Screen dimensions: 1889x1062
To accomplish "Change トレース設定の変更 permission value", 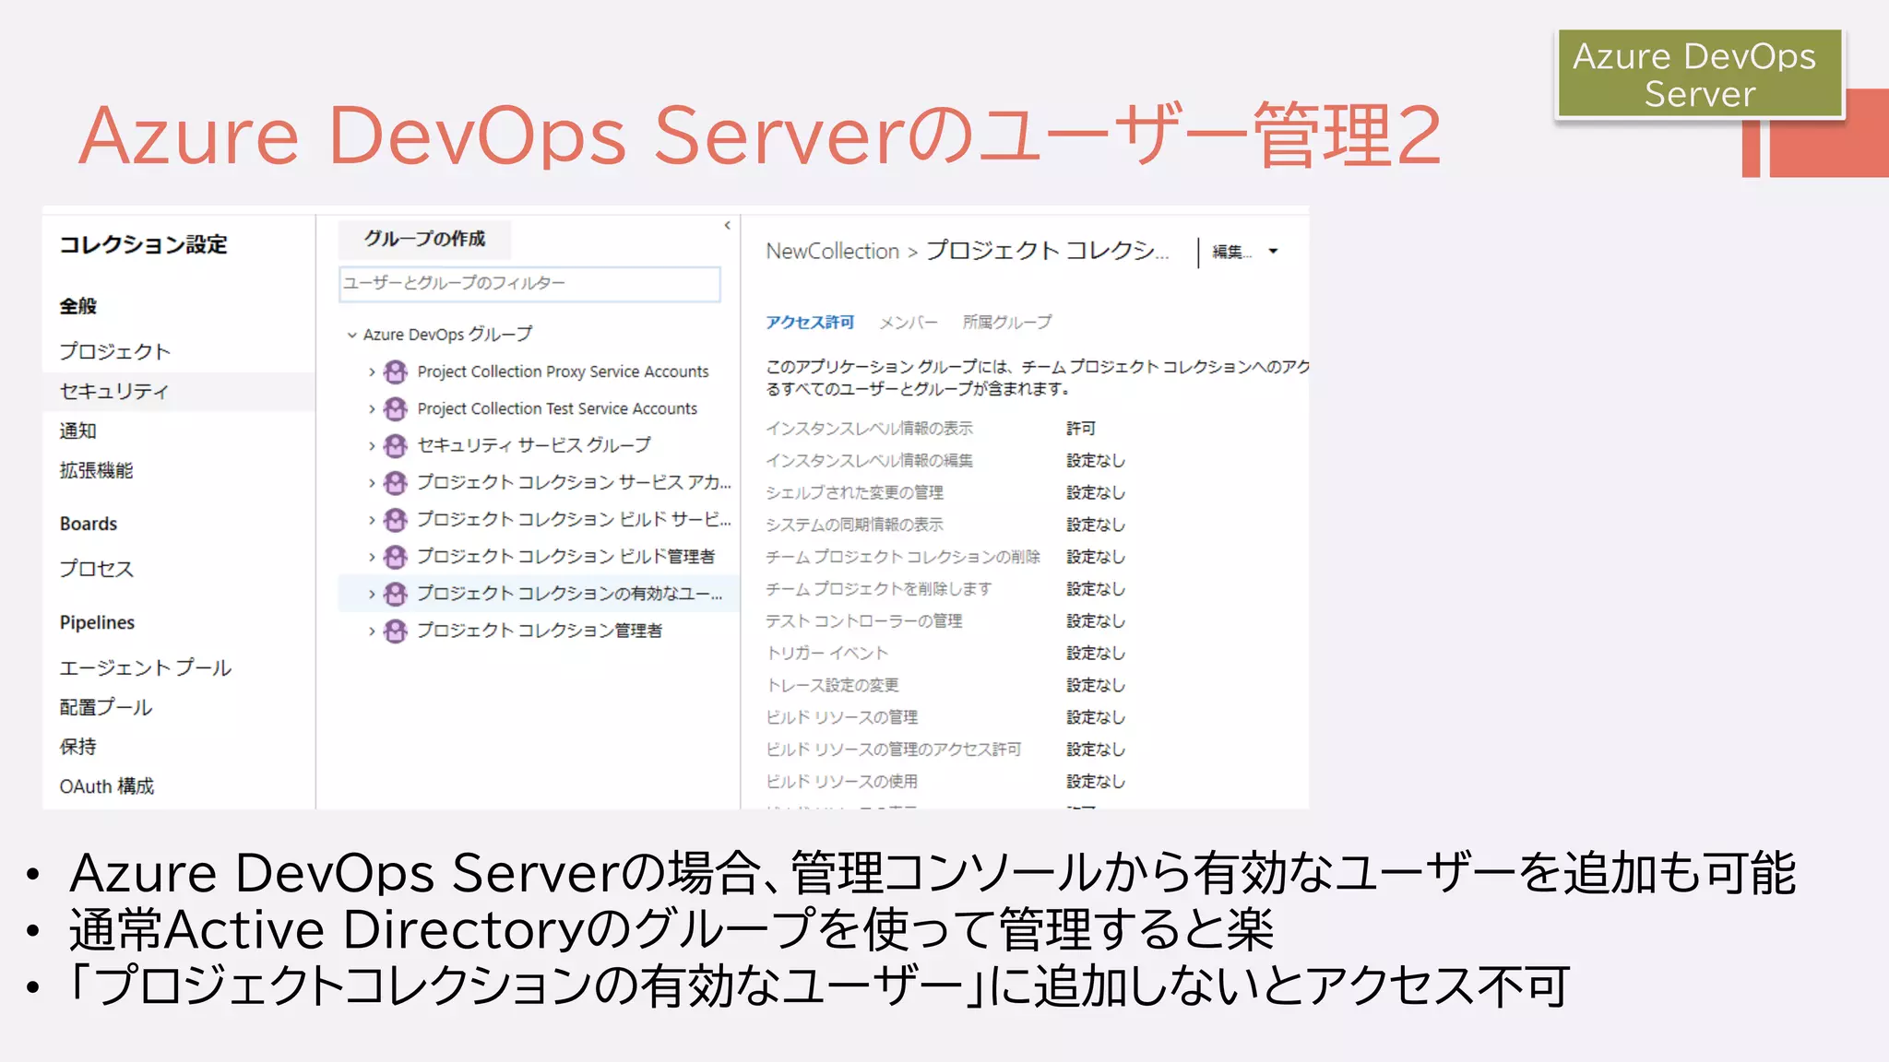I will coord(1096,685).
